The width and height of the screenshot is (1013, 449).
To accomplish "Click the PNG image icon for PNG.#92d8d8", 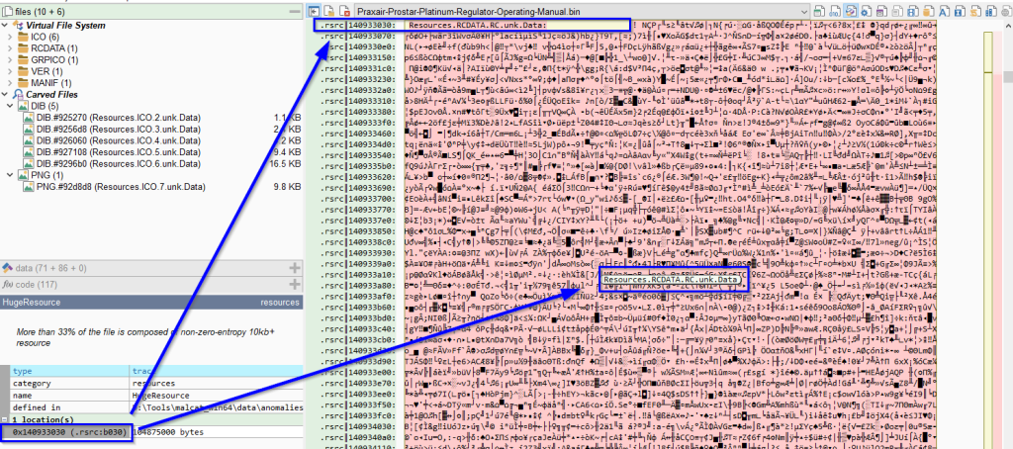I will (29, 185).
